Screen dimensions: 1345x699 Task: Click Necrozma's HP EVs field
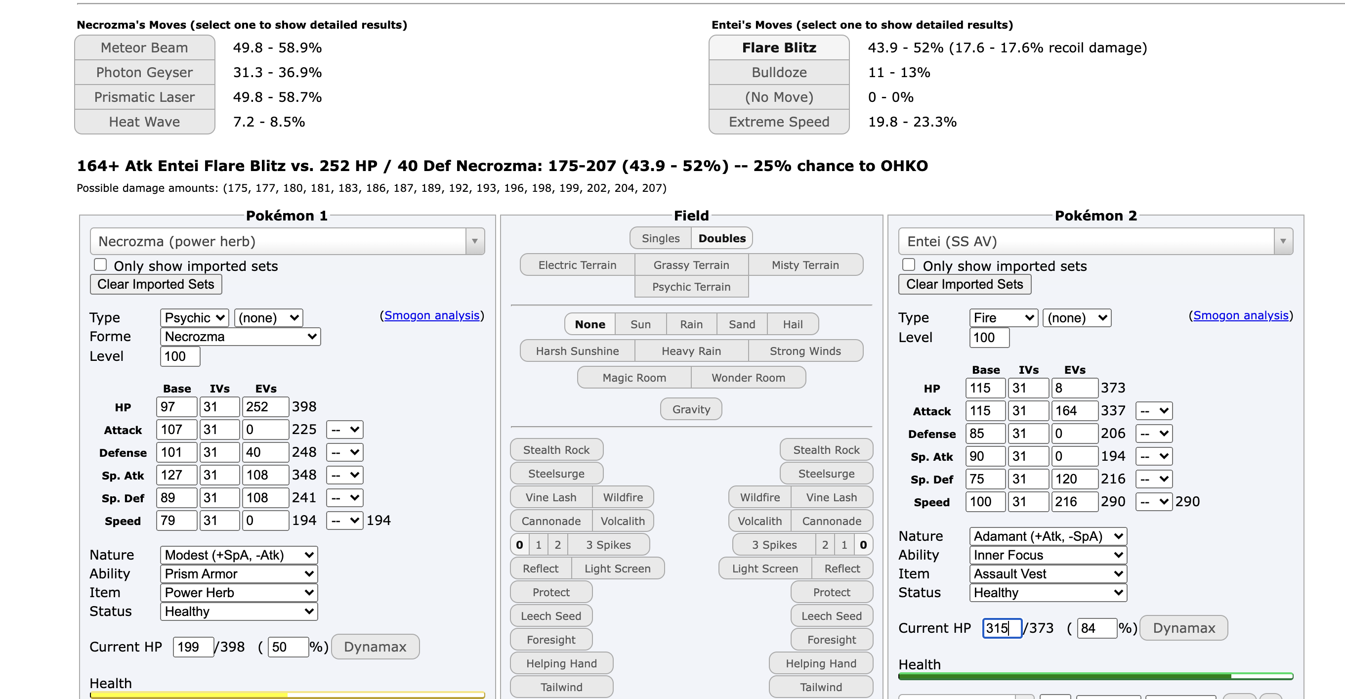(265, 407)
